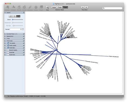Click the search magnifier in search field
The image size is (128, 103).
(x=104, y=8)
